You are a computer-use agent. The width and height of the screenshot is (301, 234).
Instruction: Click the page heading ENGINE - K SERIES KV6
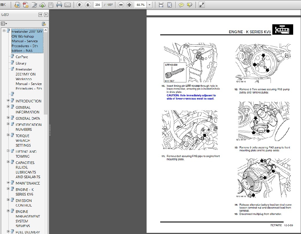coord(250,32)
